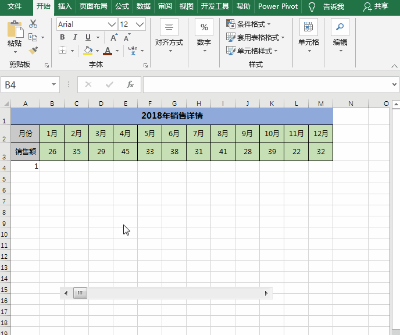Open 条件格式 conditional formatting
The width and height of the screenshot is (400, 335).
pos(248,24)
